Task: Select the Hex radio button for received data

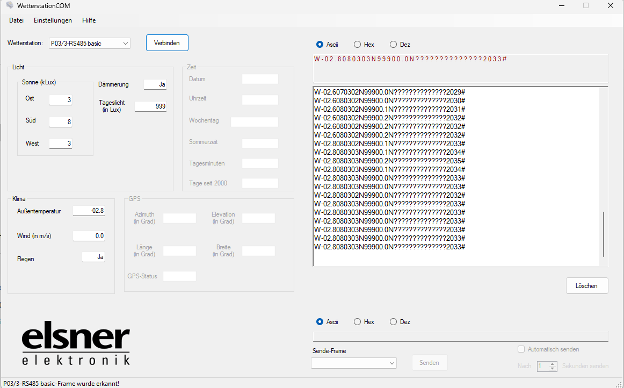Action: click(x=357, y=45)
